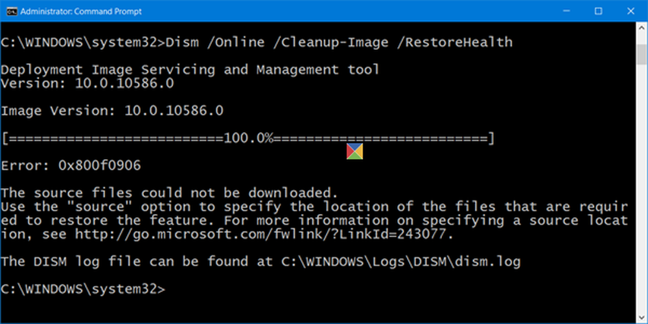Viewport: 648px width, 324px height.
Task: Click 'The source files could not be downloaded' text
Action: [x=169, y=193]
